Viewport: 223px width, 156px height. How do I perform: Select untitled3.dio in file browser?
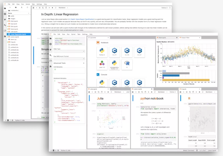coord(19,53)
